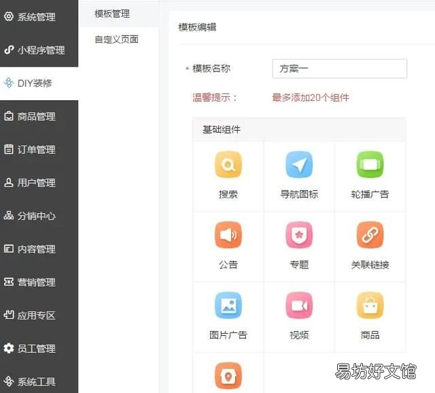Click the 内容管理 page icon
Image resolution: width=435 pixels, height=393 pixels.
point(9,249)
